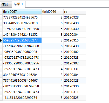Select -652791247821019473 in the 20190528 row
This screenshot has width=109, height=103.
point(22,58)
